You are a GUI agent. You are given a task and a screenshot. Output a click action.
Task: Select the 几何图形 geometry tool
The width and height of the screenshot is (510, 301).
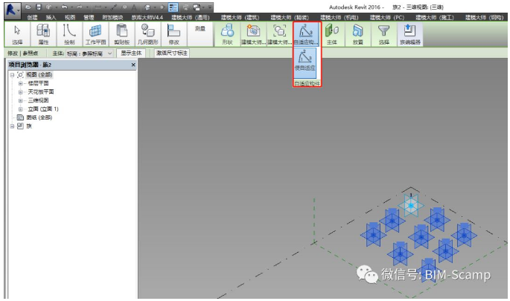pyautogui.click(x=148, y=33)
